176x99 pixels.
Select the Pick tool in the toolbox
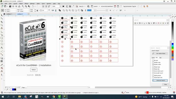[x=2, y=15]
